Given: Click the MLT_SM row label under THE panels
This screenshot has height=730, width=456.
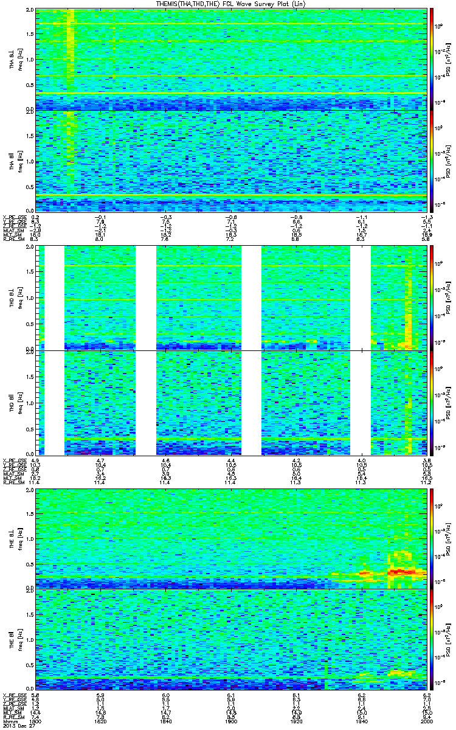Looking at the screenshot, I should [x=12, y=714].
